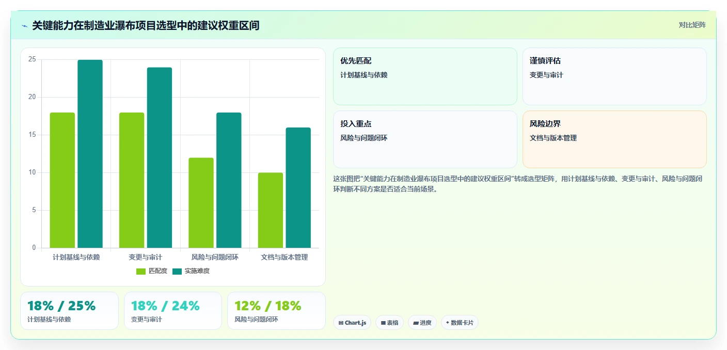Screen dimensions: 727x350
Task: Toggle the 实施难度 legend entry
Action: coord(191,271)
